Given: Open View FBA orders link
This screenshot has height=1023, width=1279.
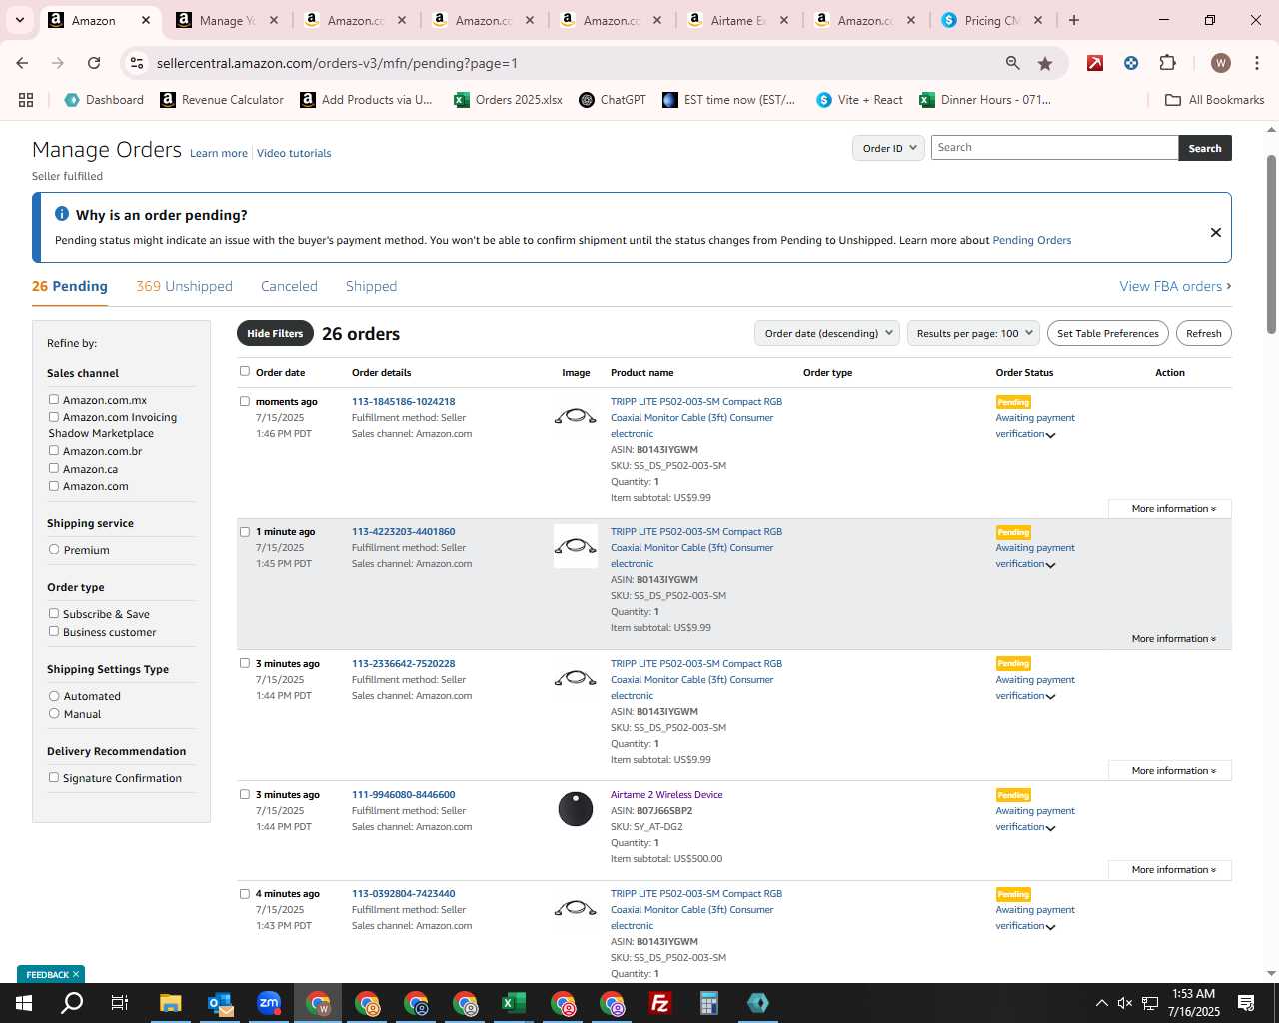Looking at the screenshot, I should coord(1175,286).
